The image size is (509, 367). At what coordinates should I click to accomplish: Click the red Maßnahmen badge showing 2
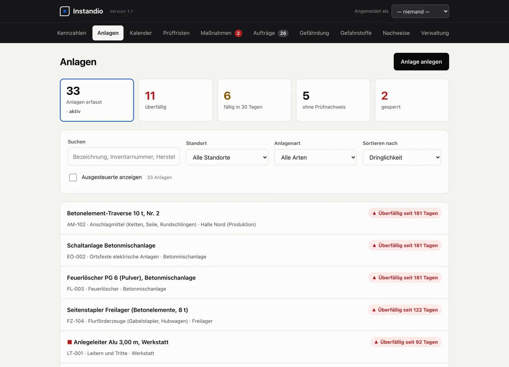point(238,33)
